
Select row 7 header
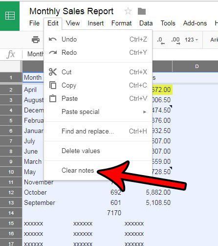point(11,141)
